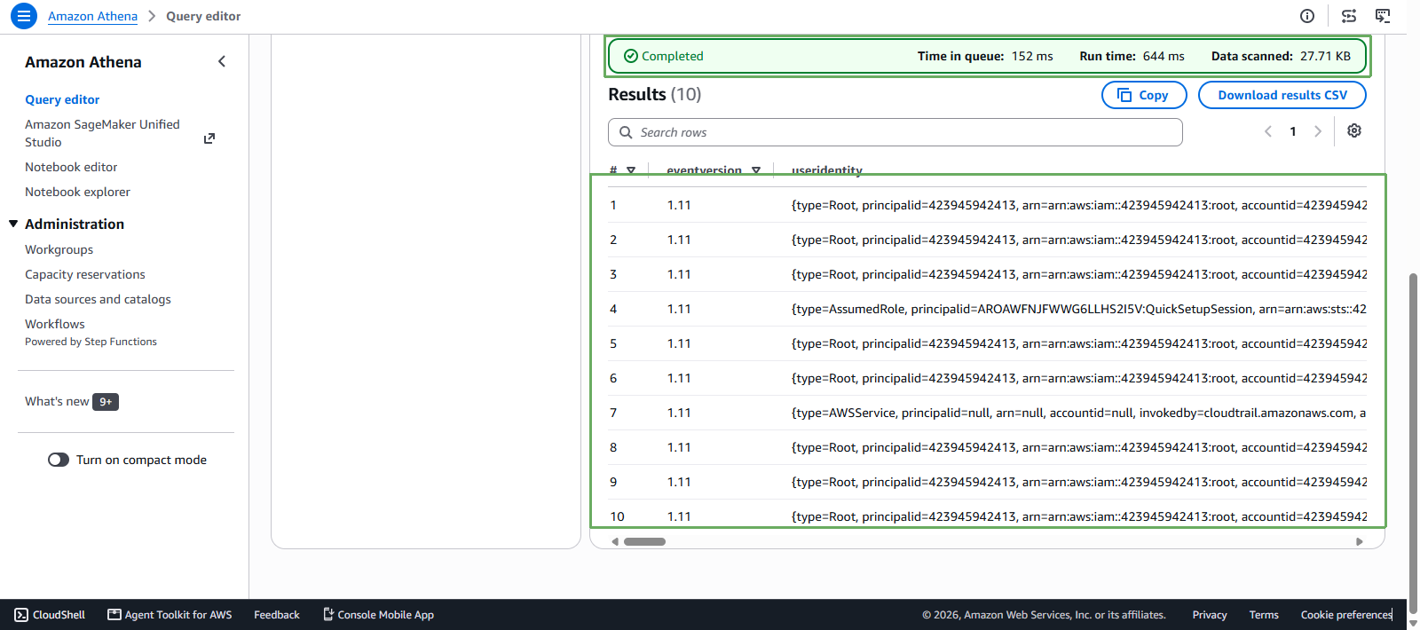Go to previous results page arrow
This screenshot has height=630, width=1420.
[x=1268, y=131]
